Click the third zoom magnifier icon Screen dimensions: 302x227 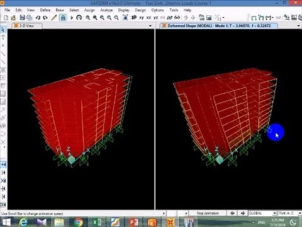click(x=102, y=18)
